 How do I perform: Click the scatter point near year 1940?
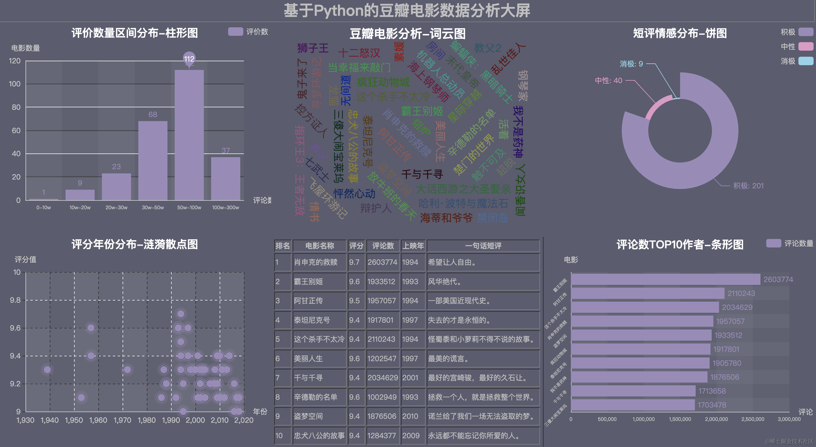pos(47,369)
